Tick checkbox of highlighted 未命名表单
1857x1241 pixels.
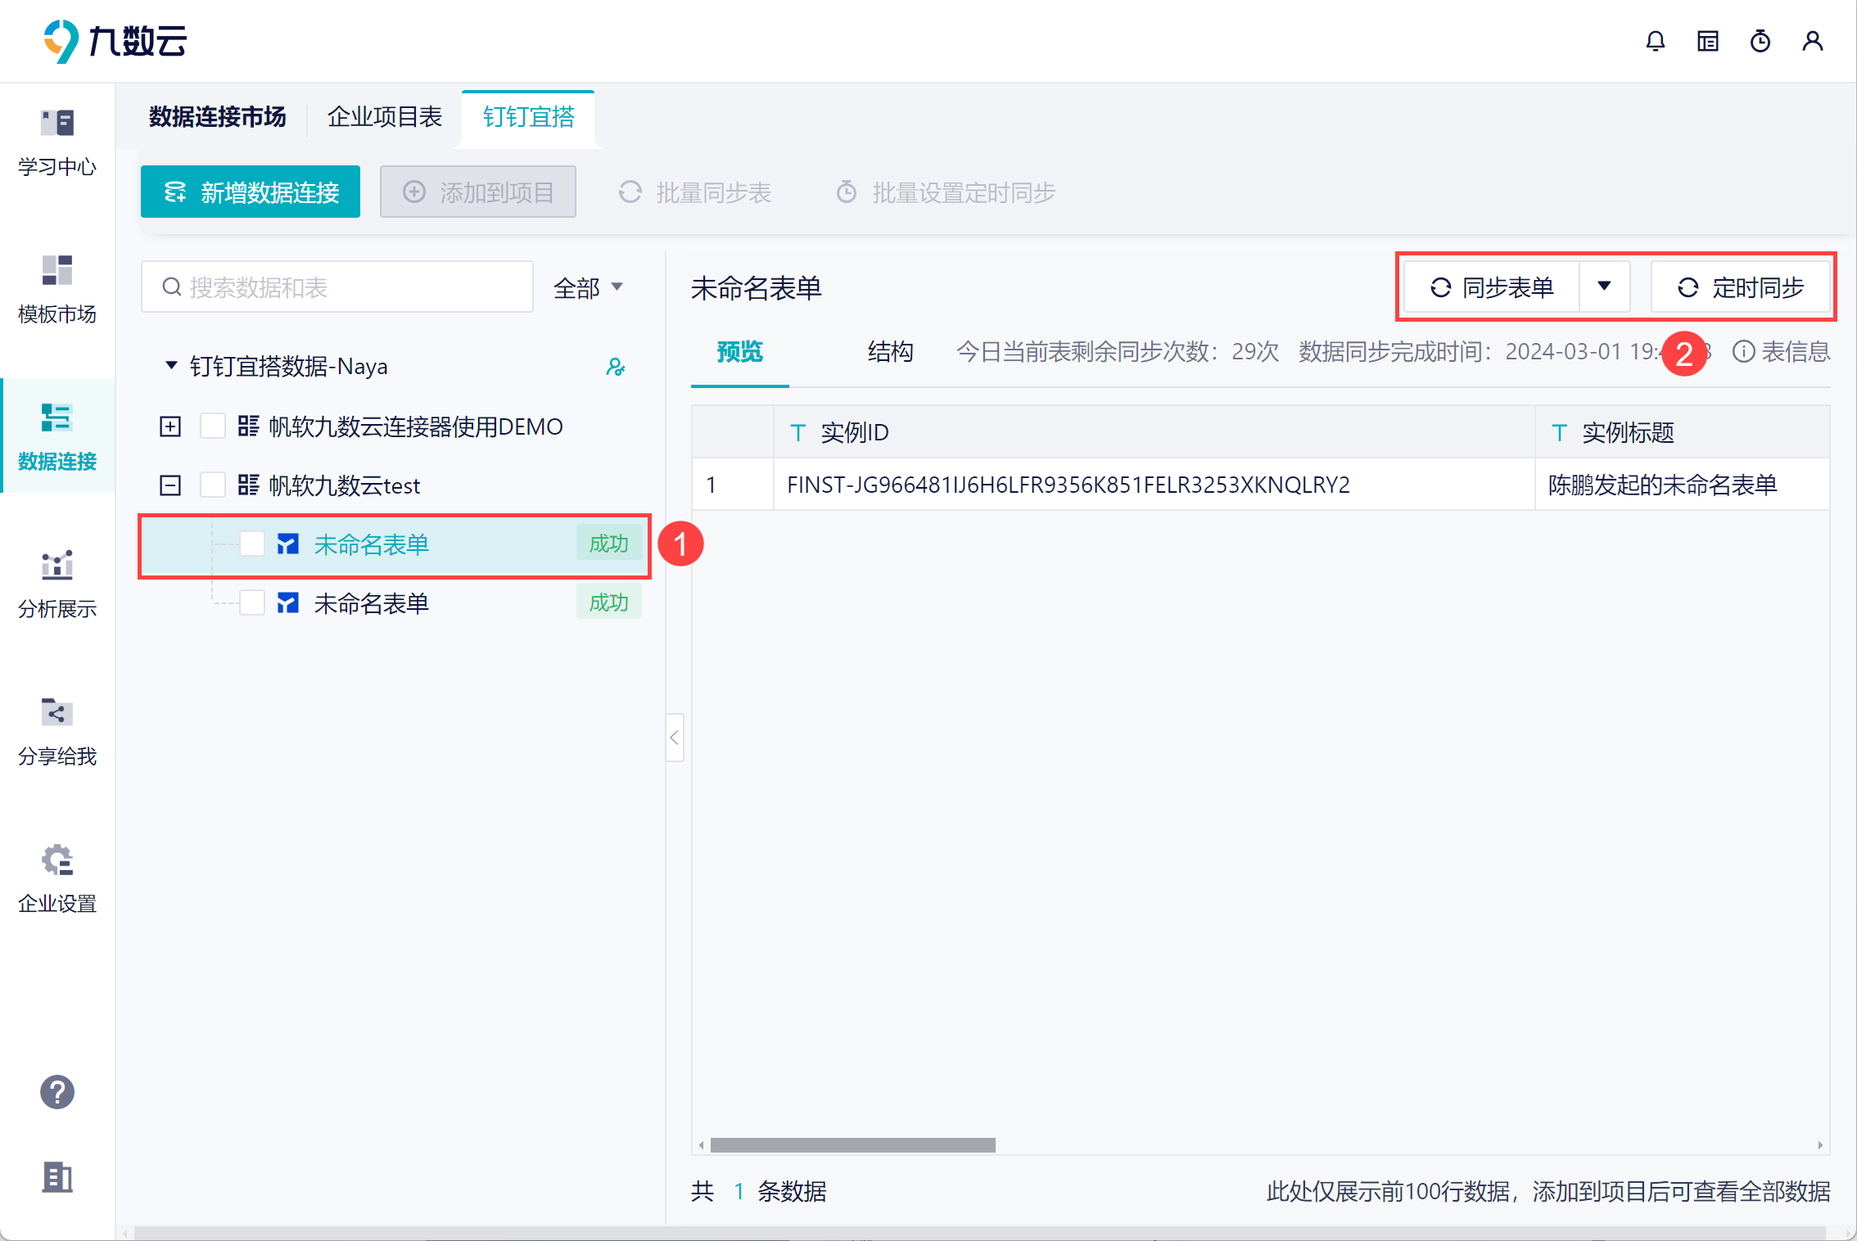click(x=252, y=544)
